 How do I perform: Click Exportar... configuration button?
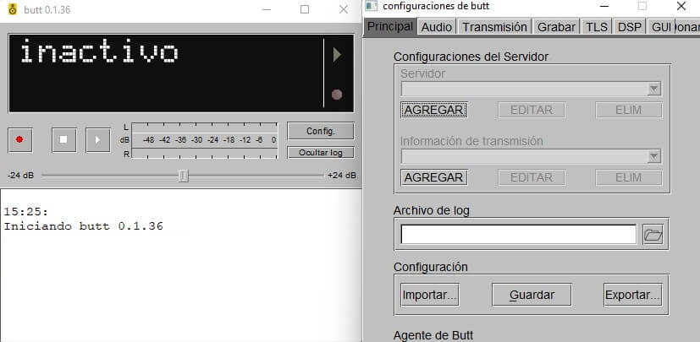pos(632,295)
